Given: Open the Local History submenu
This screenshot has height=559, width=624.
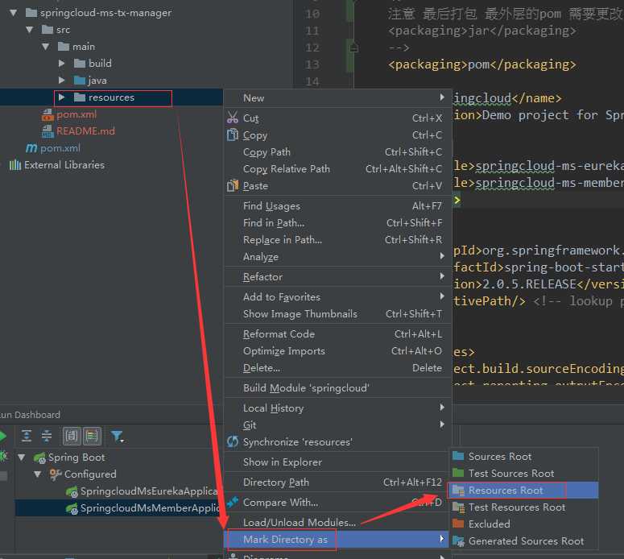Looking at the screenshot, I should [x=337, y=408].
